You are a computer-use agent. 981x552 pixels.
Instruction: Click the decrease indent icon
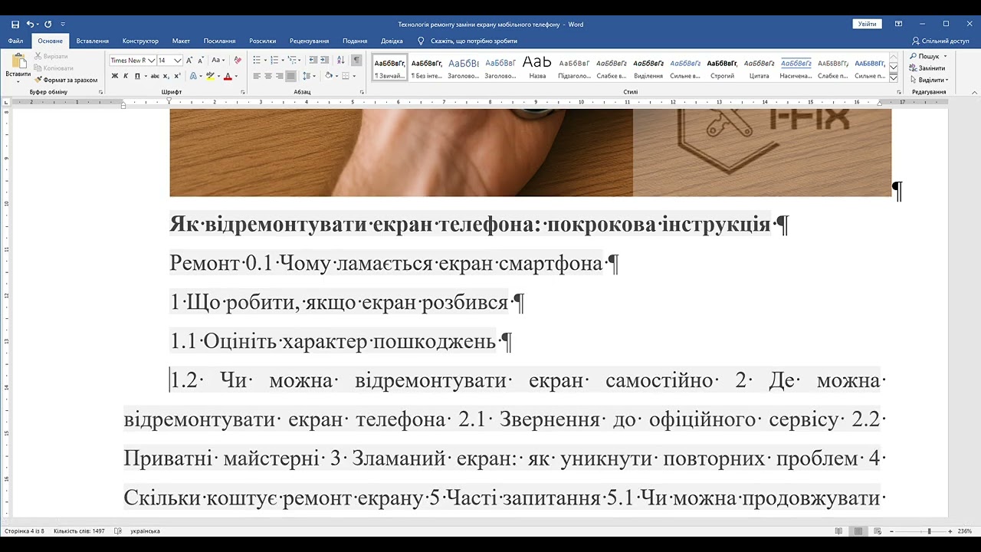pos(313,60)
